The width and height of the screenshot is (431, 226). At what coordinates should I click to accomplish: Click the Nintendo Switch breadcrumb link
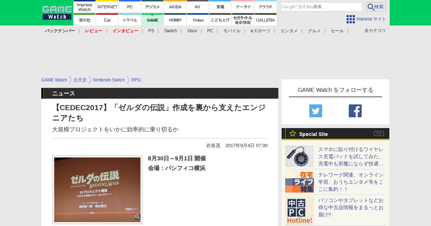[109, 80]
